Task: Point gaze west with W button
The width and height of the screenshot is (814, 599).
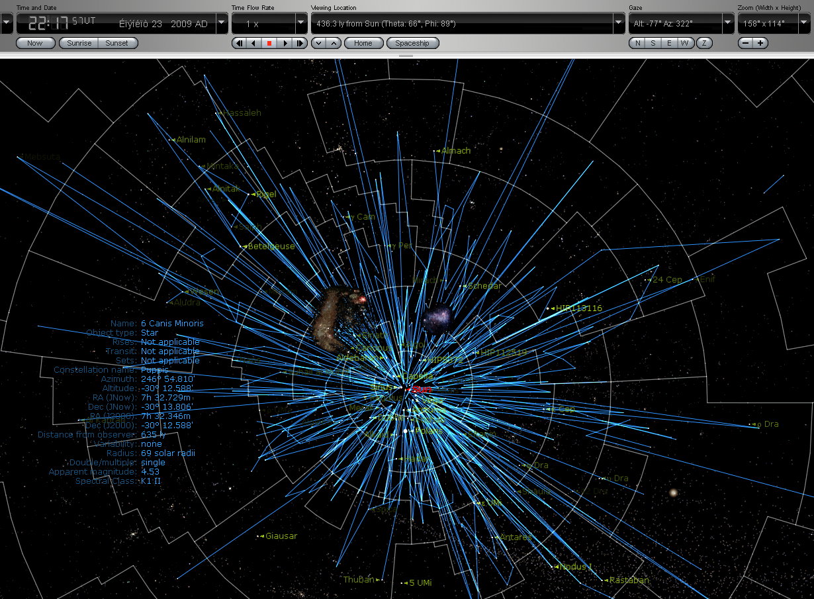Action: [x=685, y=43]
